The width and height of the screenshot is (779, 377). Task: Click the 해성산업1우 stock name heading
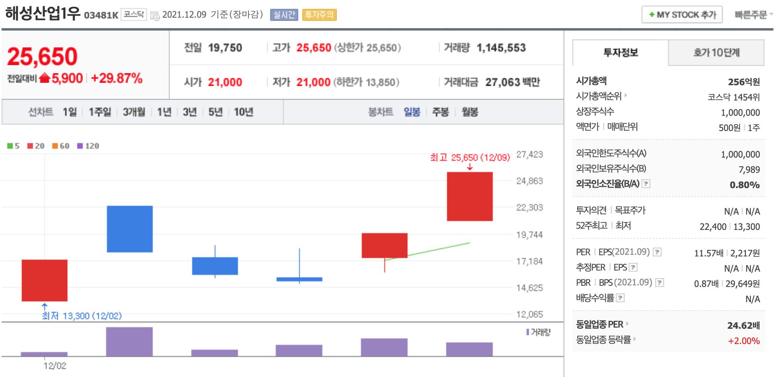click(x=43, y=13)
